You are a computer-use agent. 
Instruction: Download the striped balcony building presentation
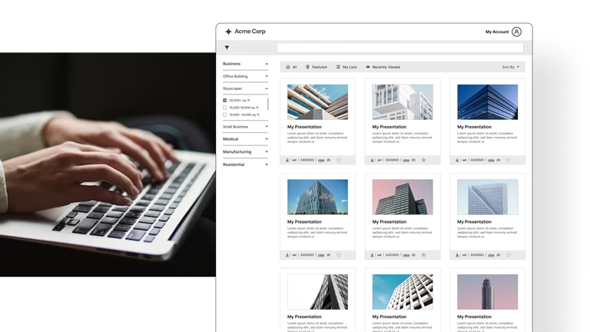tap(287, 160)
